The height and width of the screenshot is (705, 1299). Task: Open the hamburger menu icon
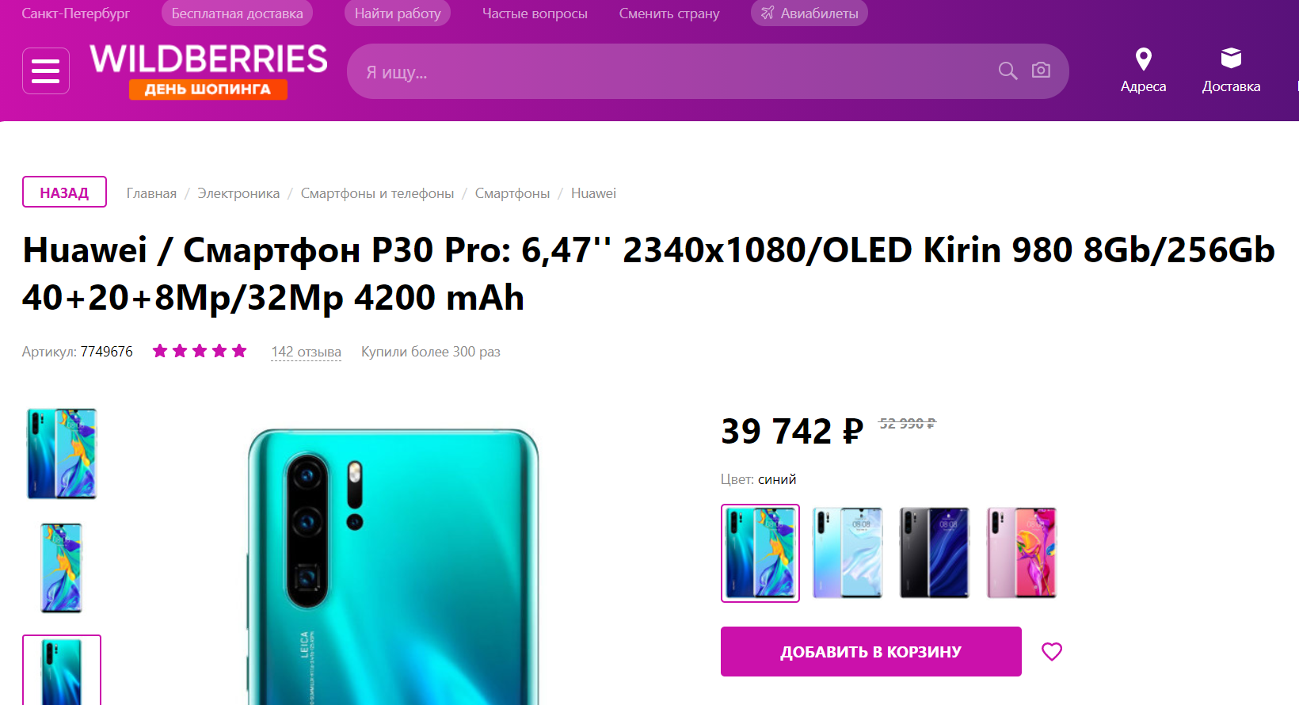tap(45, 70)
